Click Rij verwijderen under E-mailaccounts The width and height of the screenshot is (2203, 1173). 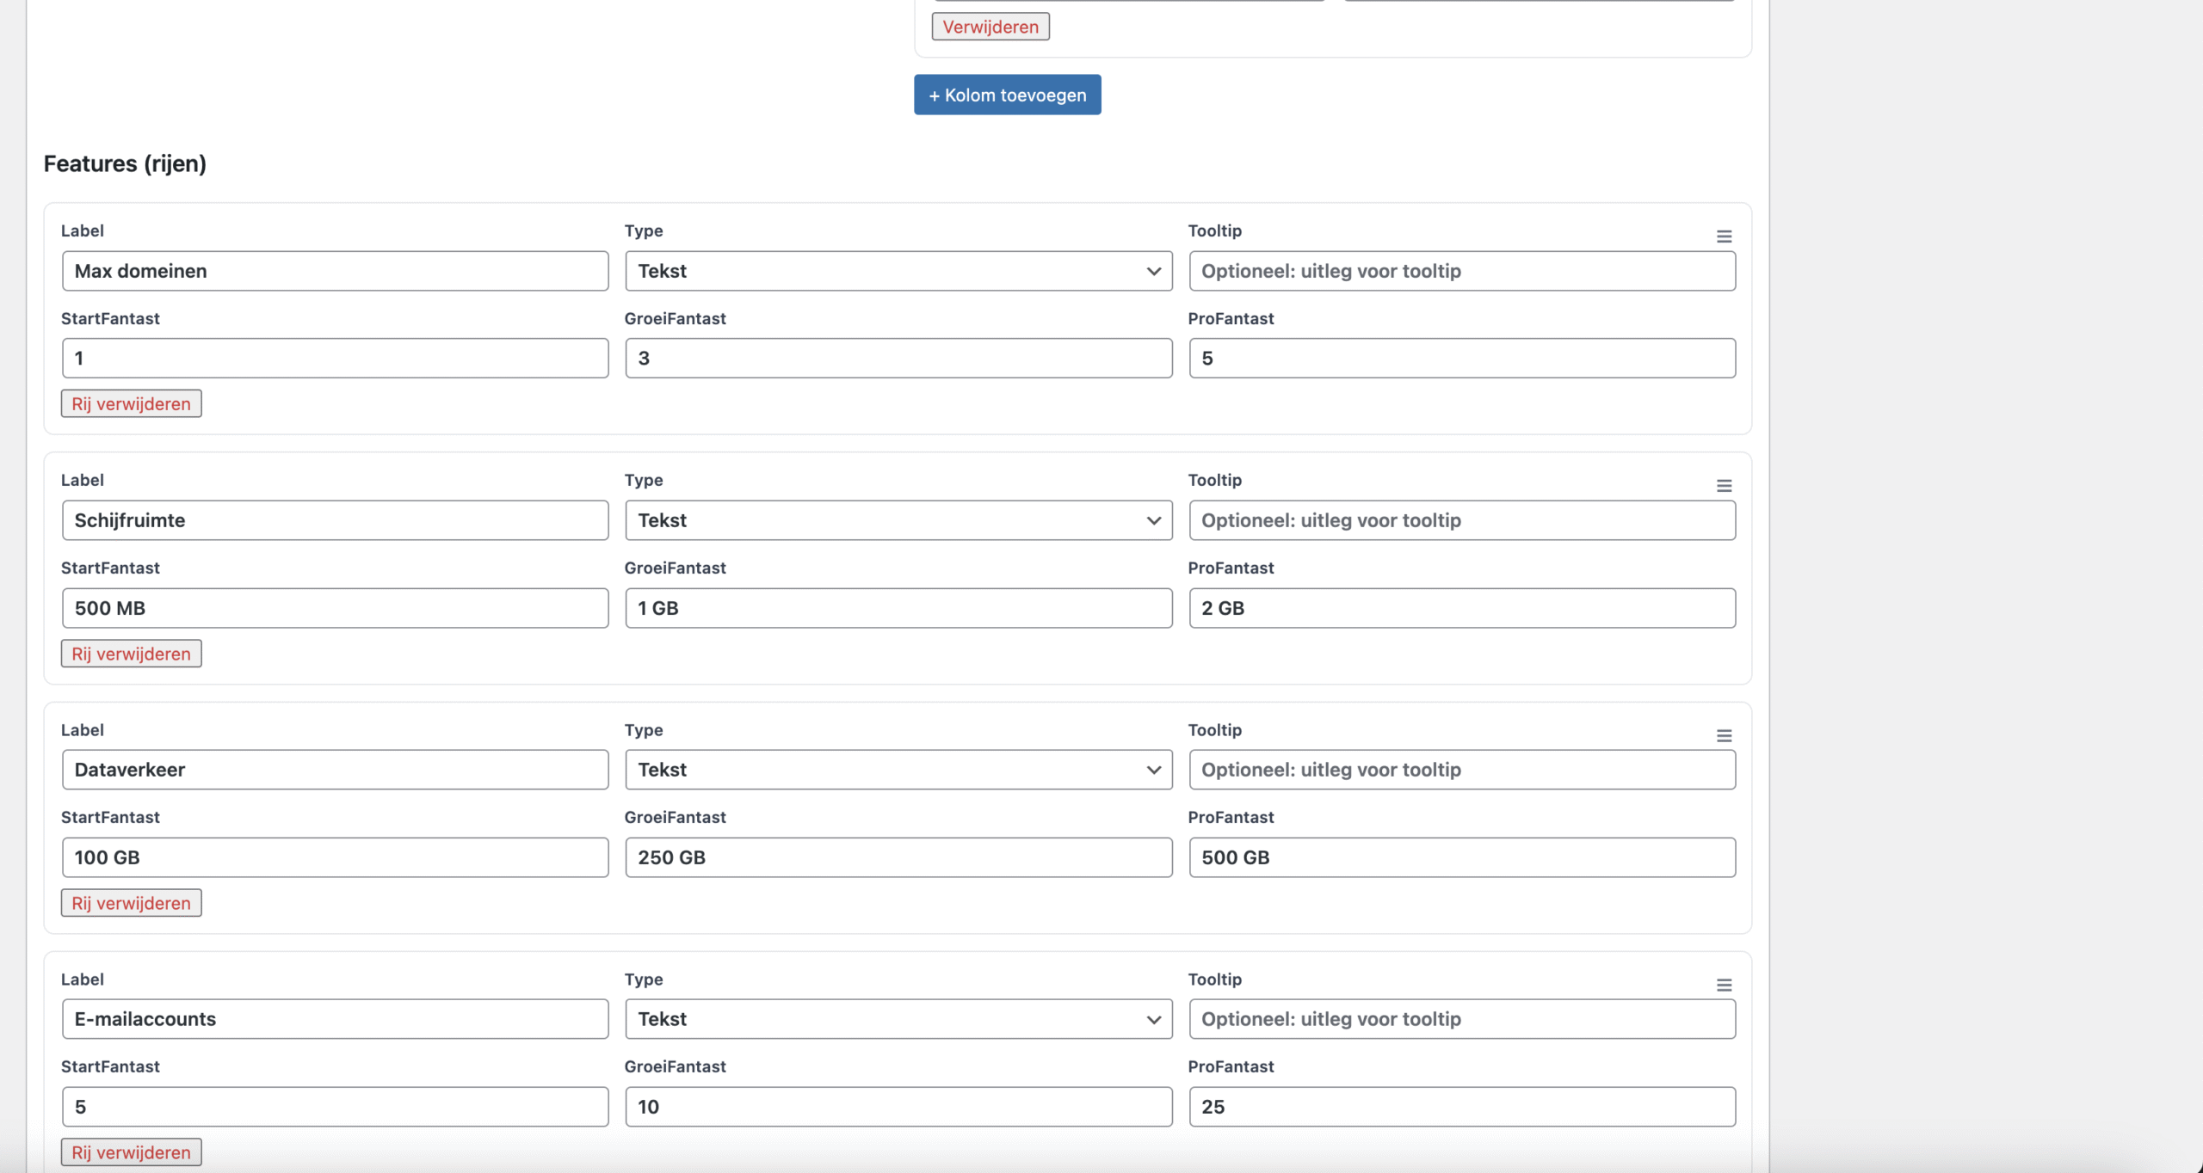pos(131,1152)
